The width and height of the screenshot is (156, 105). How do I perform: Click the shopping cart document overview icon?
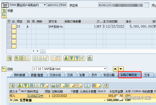(x=5, y=5)
